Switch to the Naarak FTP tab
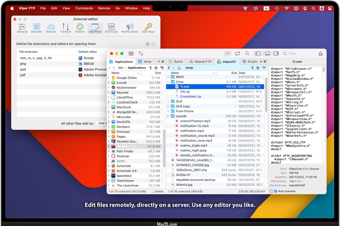 click(201, 62)
